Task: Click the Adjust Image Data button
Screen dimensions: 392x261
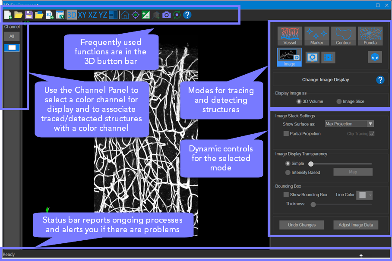Action: [356, 225]
